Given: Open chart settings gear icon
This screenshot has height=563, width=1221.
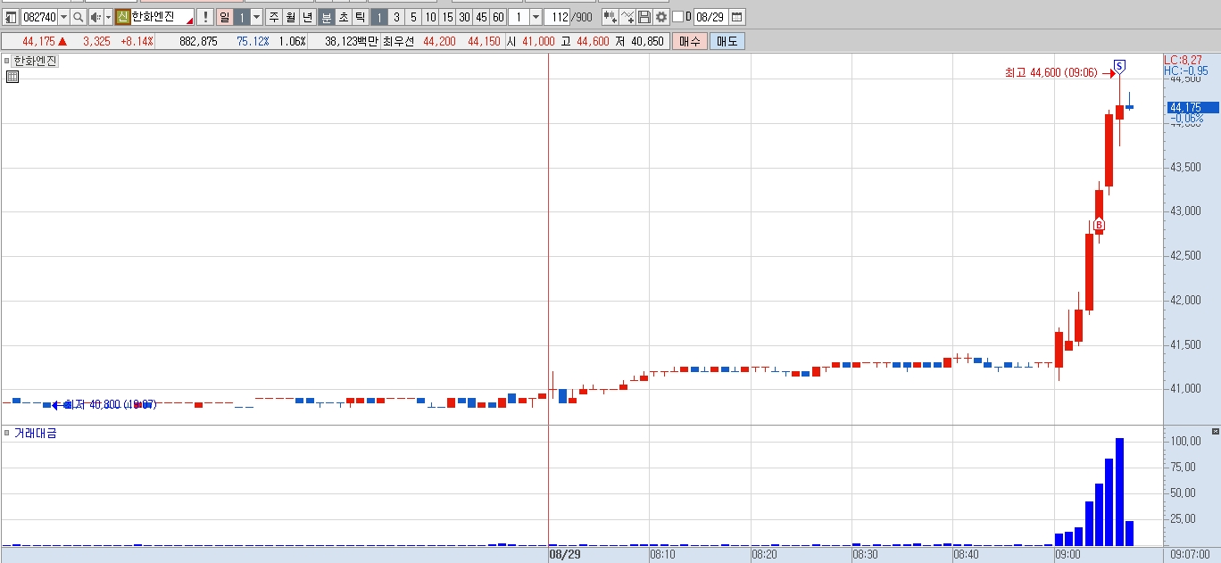Looking at the screenshot, I should [x=661, y=17].
